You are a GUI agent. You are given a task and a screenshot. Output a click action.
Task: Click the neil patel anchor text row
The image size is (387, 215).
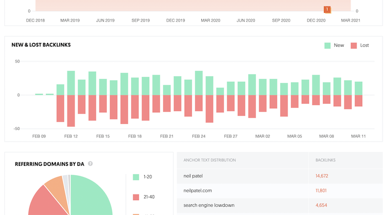click(280, 176)
